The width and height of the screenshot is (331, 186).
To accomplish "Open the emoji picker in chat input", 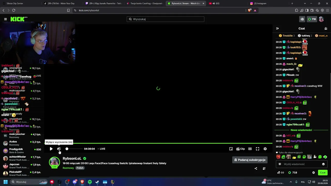I will [x=323, y=164].
